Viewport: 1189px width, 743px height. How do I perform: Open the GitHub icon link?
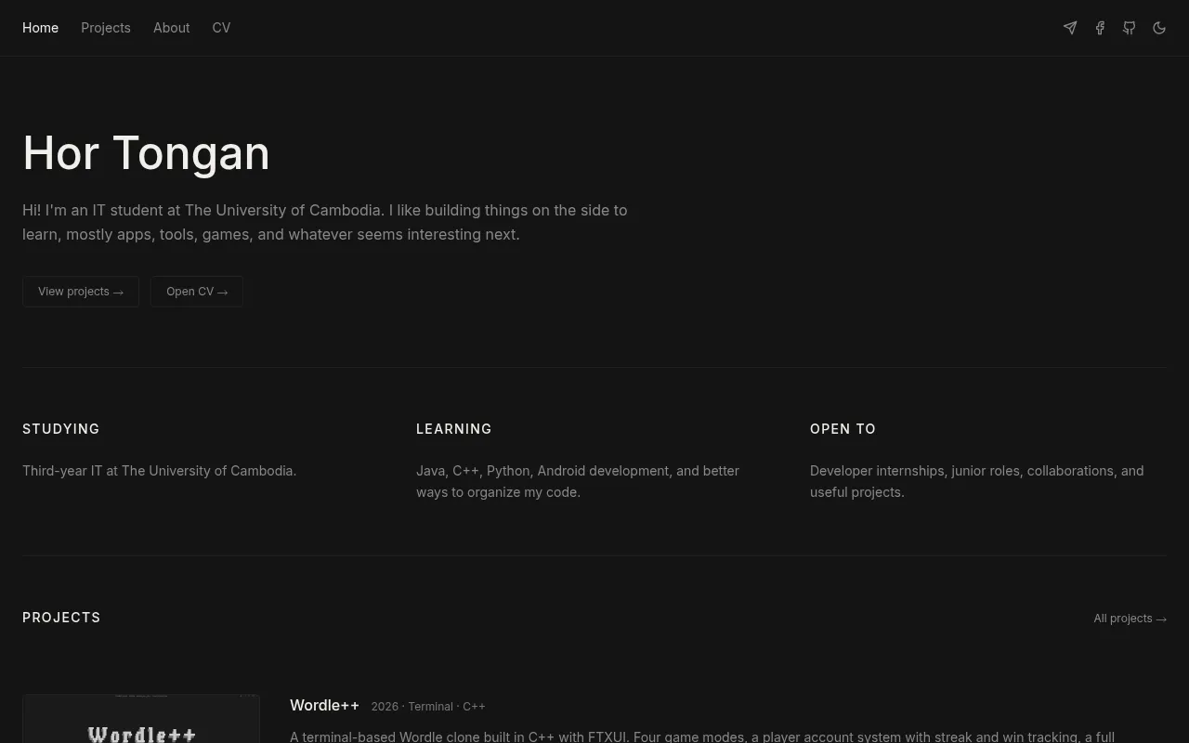(1130, 28)
